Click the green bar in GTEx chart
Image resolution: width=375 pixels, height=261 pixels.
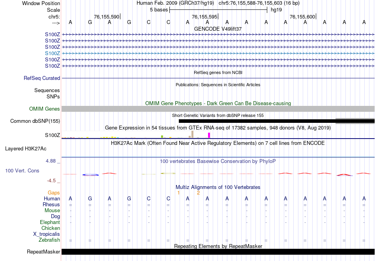coord(162,137)
